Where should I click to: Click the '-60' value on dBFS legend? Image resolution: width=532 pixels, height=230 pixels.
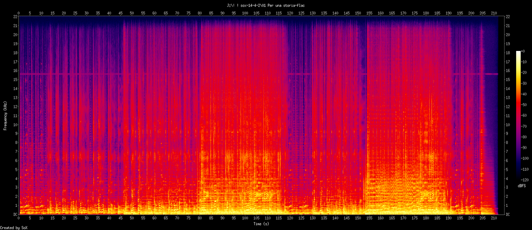525,116
